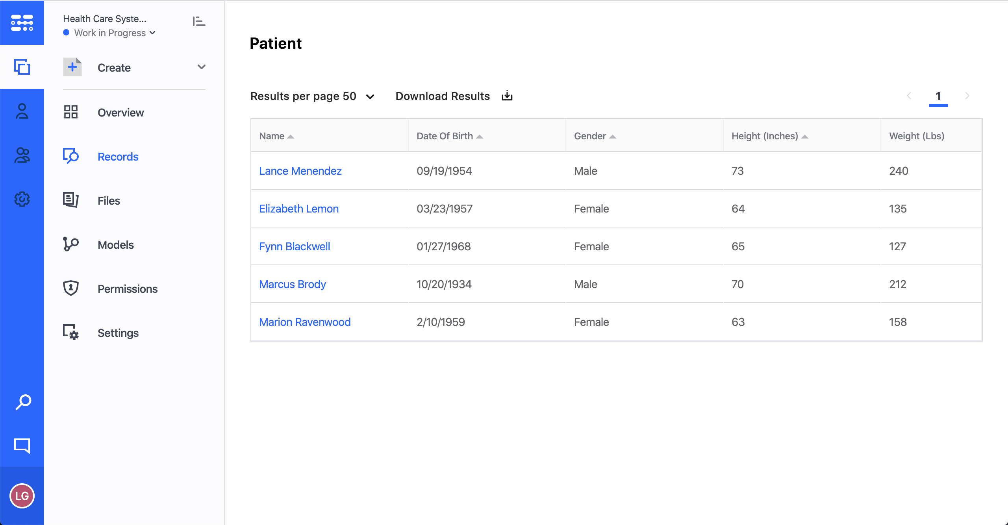Click the app logo icon at top-left
Screen dimensions: 1008x525
(x=22, y=23)
